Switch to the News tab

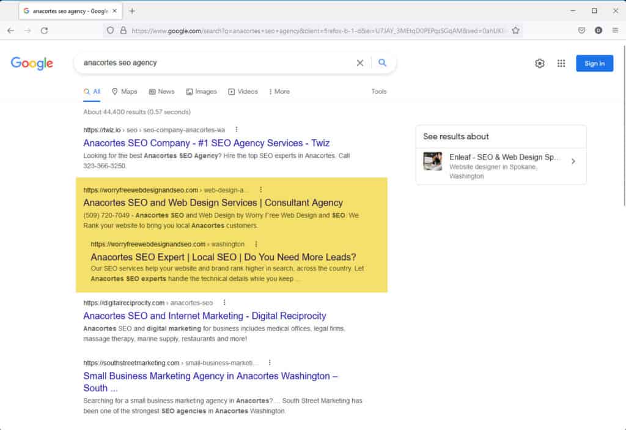(161, 92)
